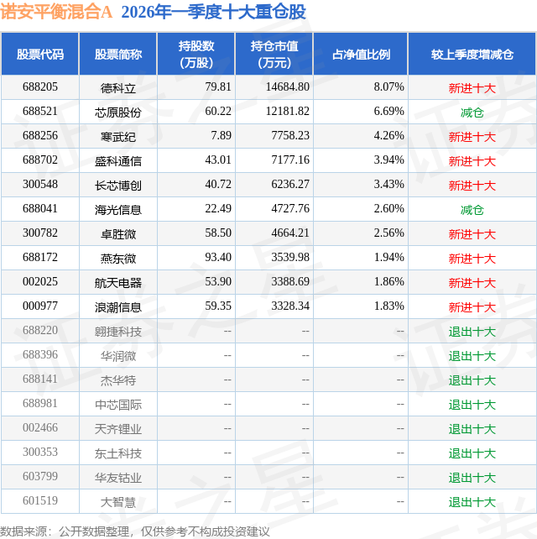Select stock code 688702
Viewport: 537px width, 539px height.
click(x=40, y=160)
